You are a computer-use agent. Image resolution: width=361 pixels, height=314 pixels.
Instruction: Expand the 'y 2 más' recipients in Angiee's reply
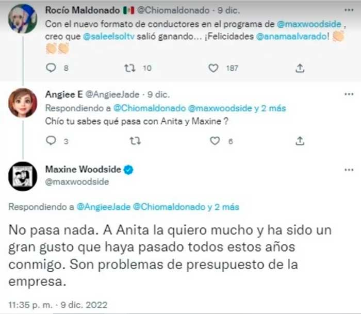point(270,108)
